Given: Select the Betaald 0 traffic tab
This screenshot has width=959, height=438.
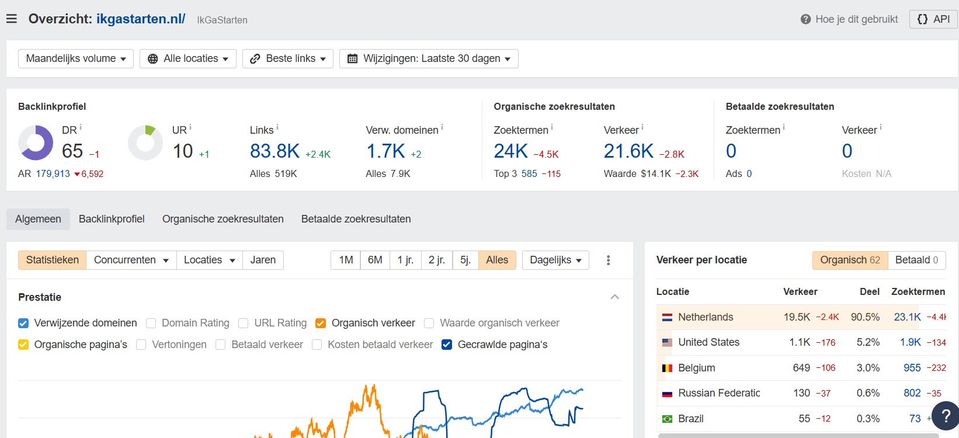Looking at the screenshot, I should click(x=917, y=260).
